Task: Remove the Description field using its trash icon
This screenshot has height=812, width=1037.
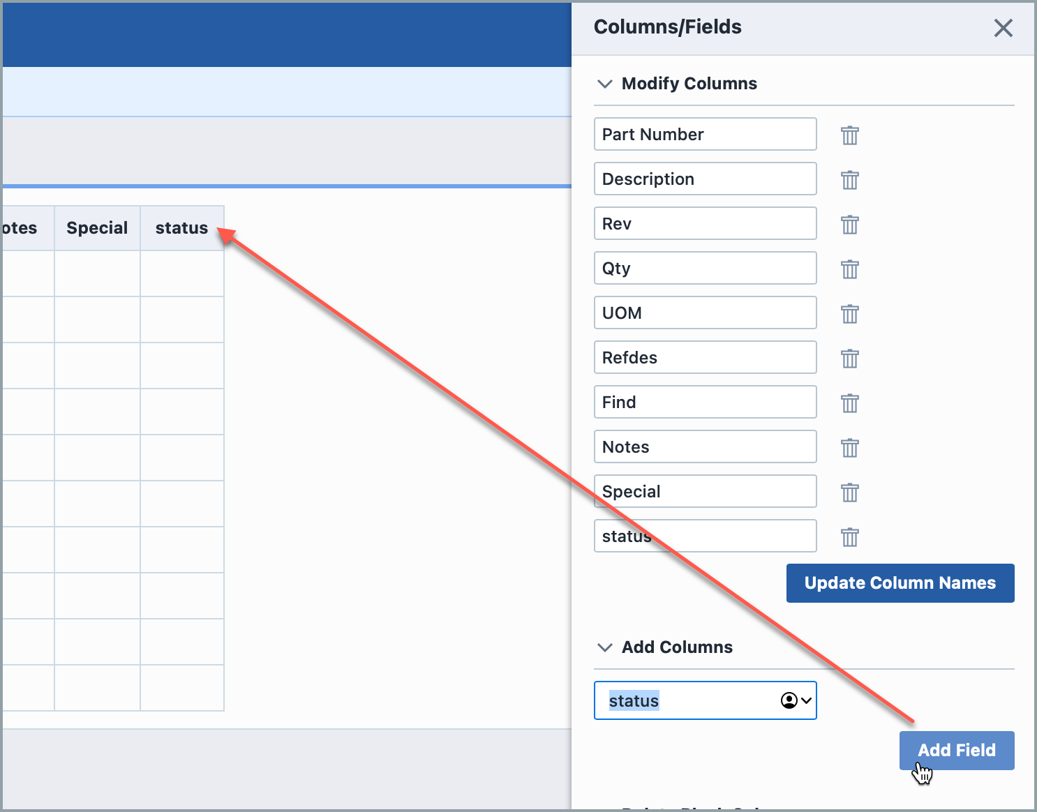Action: [x=849, y=180]
